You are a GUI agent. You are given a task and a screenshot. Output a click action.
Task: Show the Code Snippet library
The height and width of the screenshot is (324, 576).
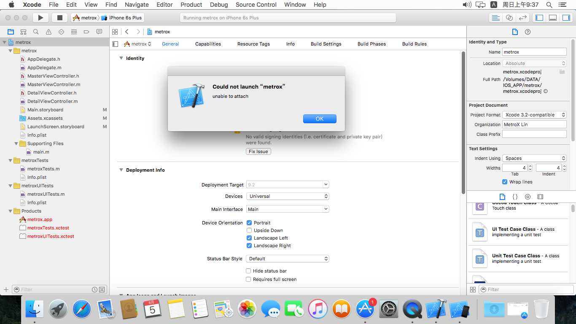(515, 197)
